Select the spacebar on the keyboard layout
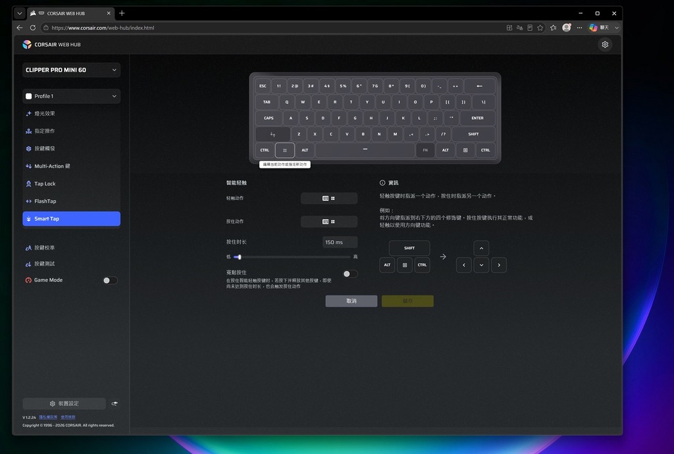Image resolution: width=674 pixels, height=454 pixels. [365, 150]
